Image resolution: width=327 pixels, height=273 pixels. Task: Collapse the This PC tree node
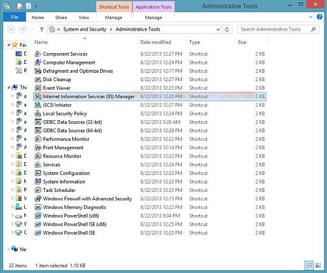pos(8,87)
